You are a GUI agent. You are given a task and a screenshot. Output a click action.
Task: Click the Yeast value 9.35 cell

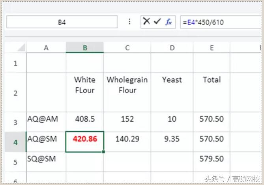coord(172,139)
